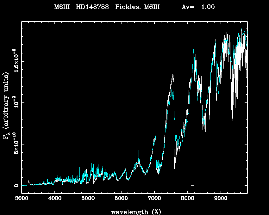Click the 5×10⁻¹⁰ y-axis tick label

click(x=15, y=144)
